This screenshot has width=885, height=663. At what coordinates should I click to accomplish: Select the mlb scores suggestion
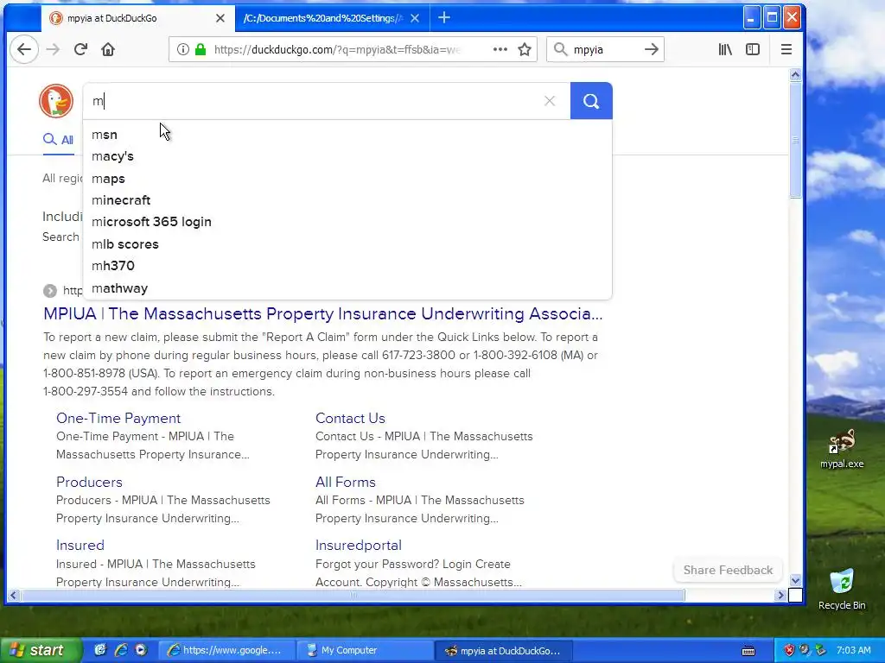tap(347, 244)
